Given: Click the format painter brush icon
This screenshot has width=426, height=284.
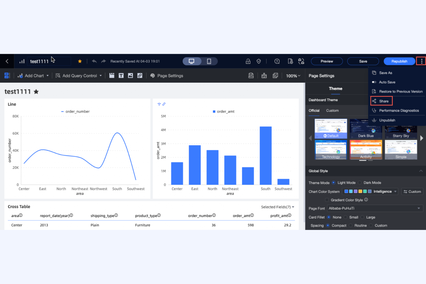Looking at the screenshot, I should click(x=264, y=75).
